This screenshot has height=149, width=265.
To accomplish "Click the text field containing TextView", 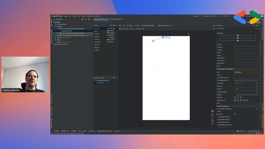I will 246,72.
